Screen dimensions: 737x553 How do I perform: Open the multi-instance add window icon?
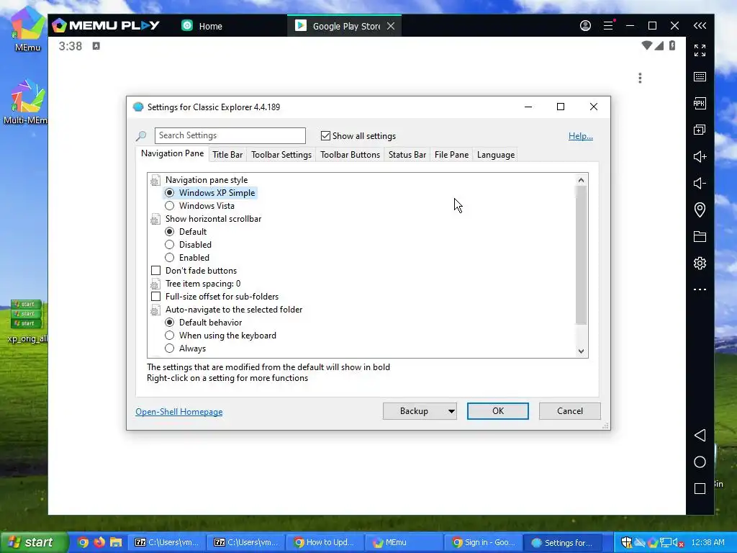700,130
